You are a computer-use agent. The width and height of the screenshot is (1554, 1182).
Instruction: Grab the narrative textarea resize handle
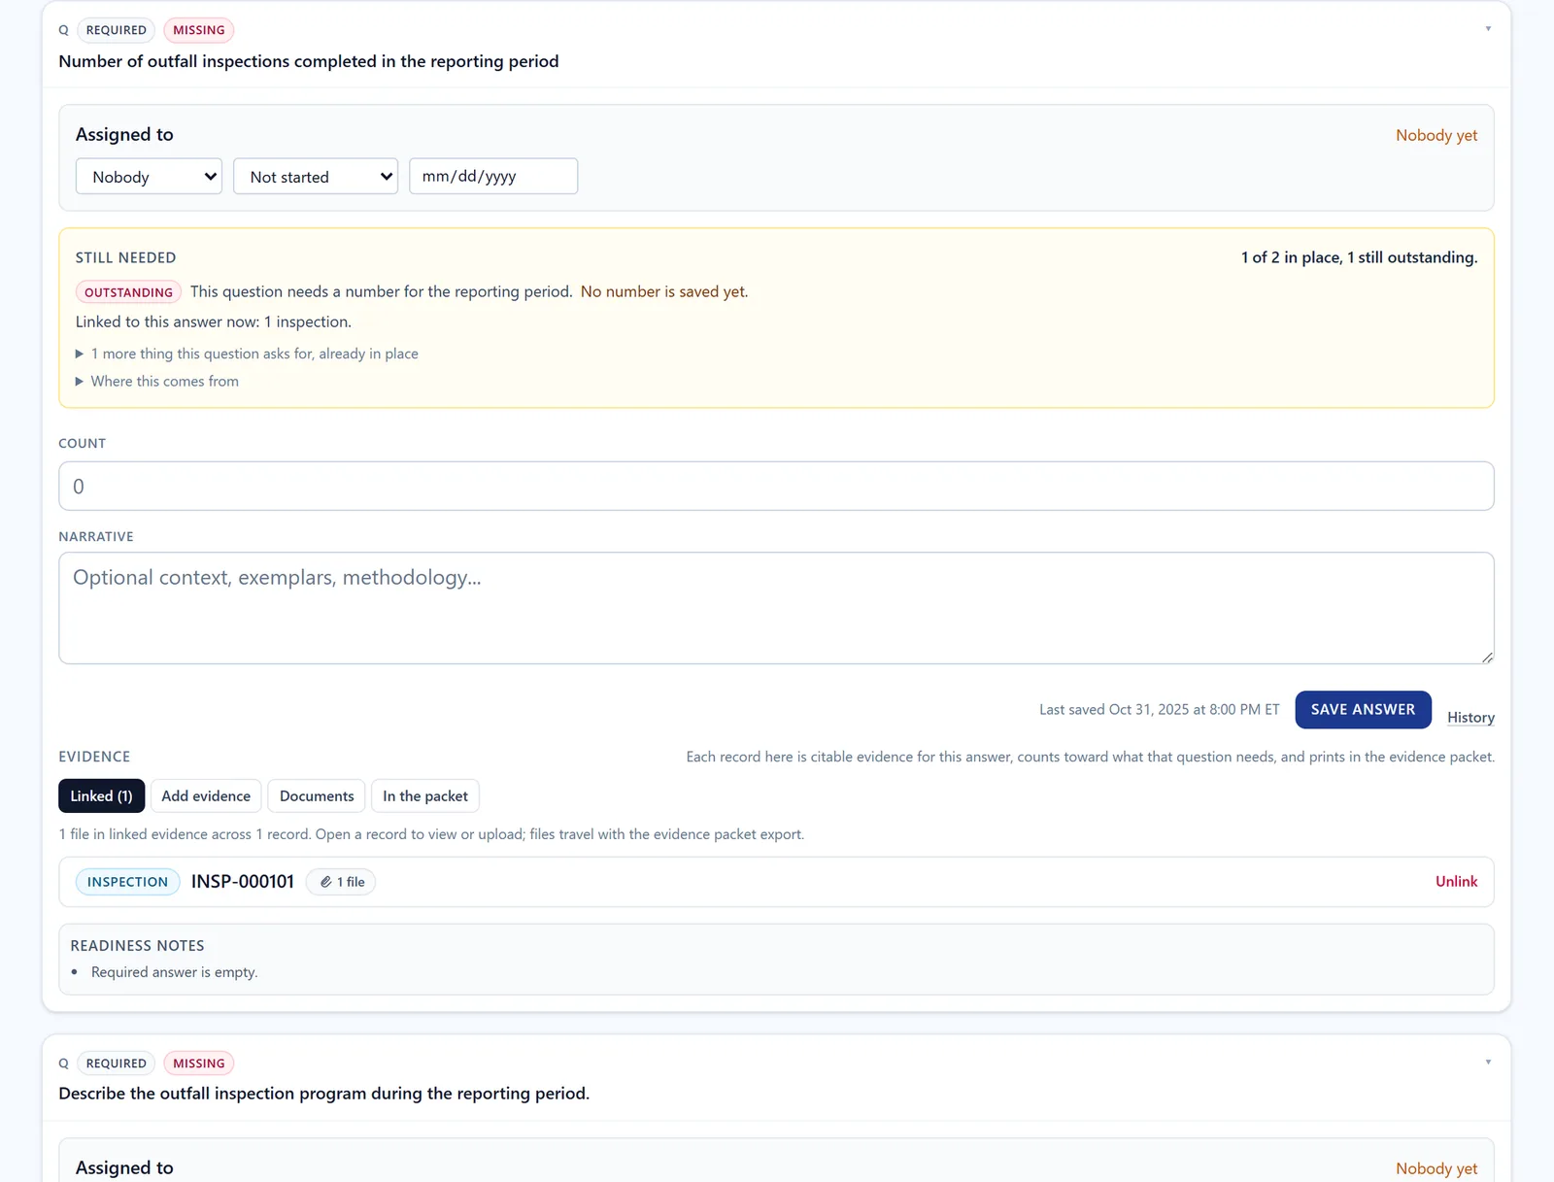pyautogui.click(x=1487, y=658)
